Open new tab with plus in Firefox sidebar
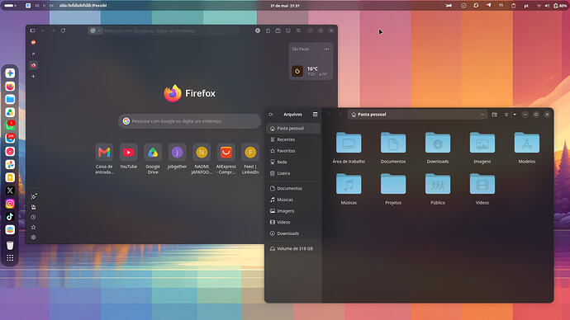 point(33,77)
